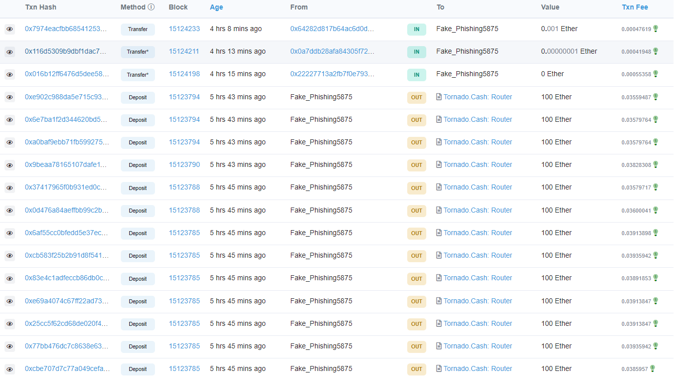Click the info icon next to Method
This screenshot has height=380, width=674.
click(151, 7)
